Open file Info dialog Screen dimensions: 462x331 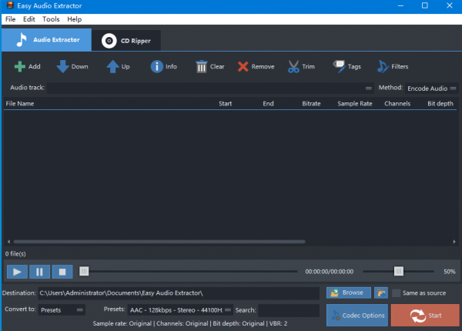coord(163,66)
